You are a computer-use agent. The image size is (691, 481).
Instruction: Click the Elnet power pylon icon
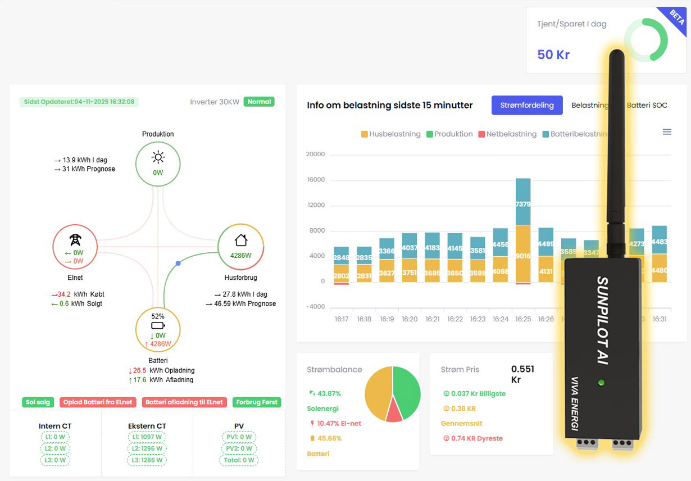tap(75, 240)
